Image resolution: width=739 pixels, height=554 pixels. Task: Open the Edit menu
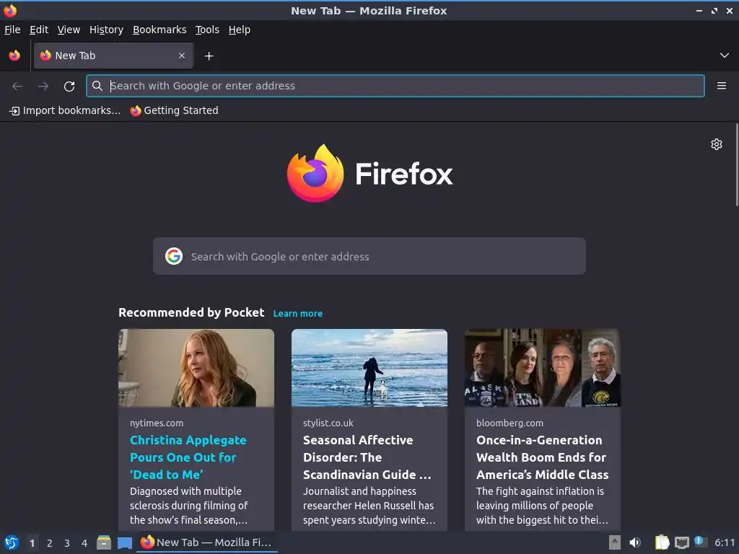tap(39, 30)
